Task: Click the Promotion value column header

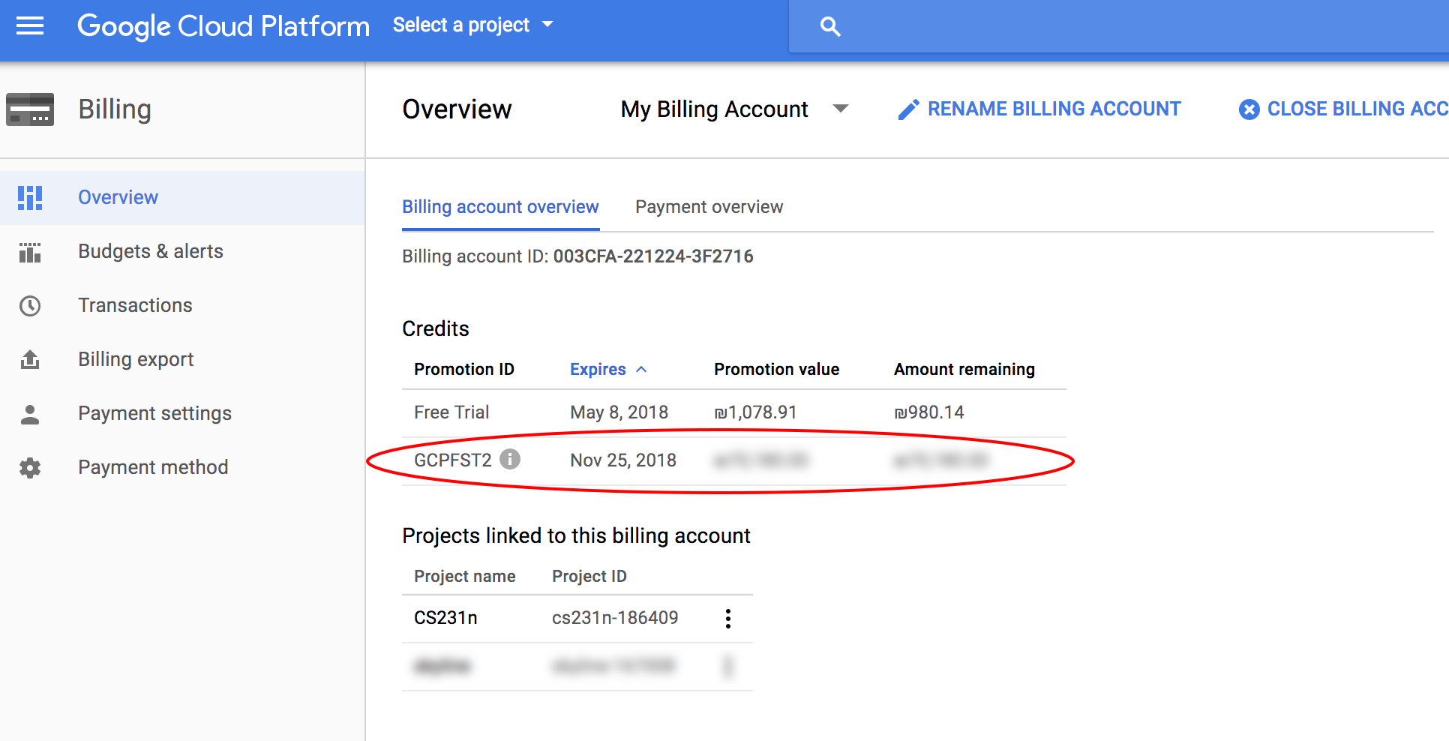Action: pos(776,369)
